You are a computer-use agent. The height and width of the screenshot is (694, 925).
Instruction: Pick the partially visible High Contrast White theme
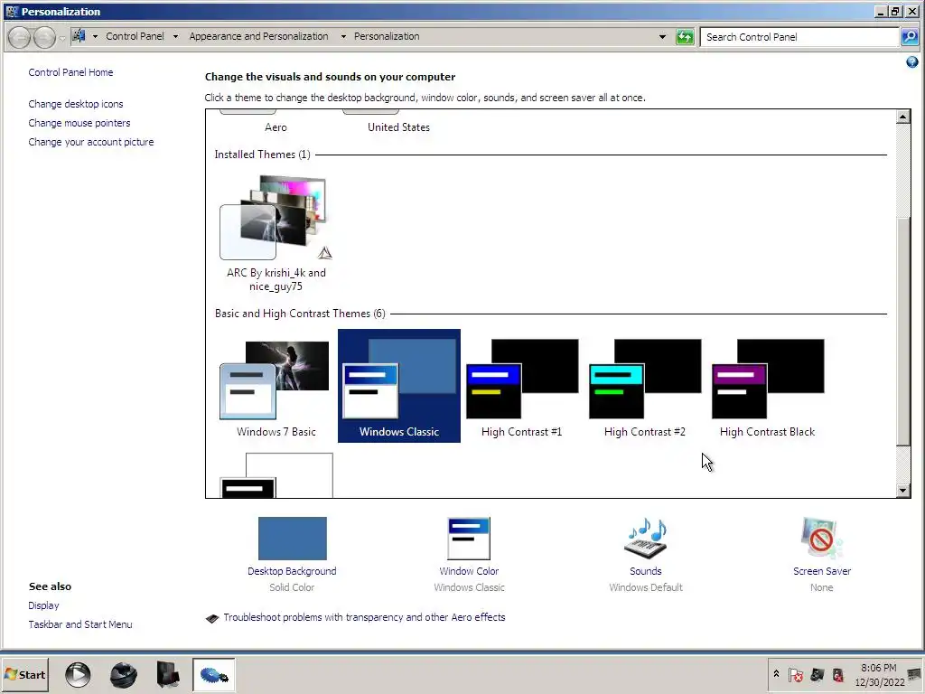tap(276, 475)
